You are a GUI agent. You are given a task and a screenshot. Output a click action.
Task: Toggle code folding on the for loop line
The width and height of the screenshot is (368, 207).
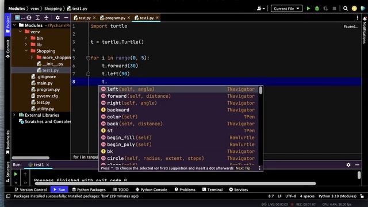(x=88, y=57)
